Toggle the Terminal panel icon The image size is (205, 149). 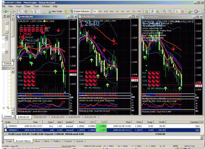click(x=37, y=12)
